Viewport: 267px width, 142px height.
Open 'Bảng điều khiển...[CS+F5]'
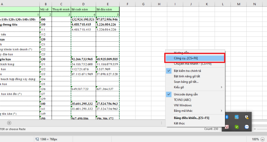[192, 118]
